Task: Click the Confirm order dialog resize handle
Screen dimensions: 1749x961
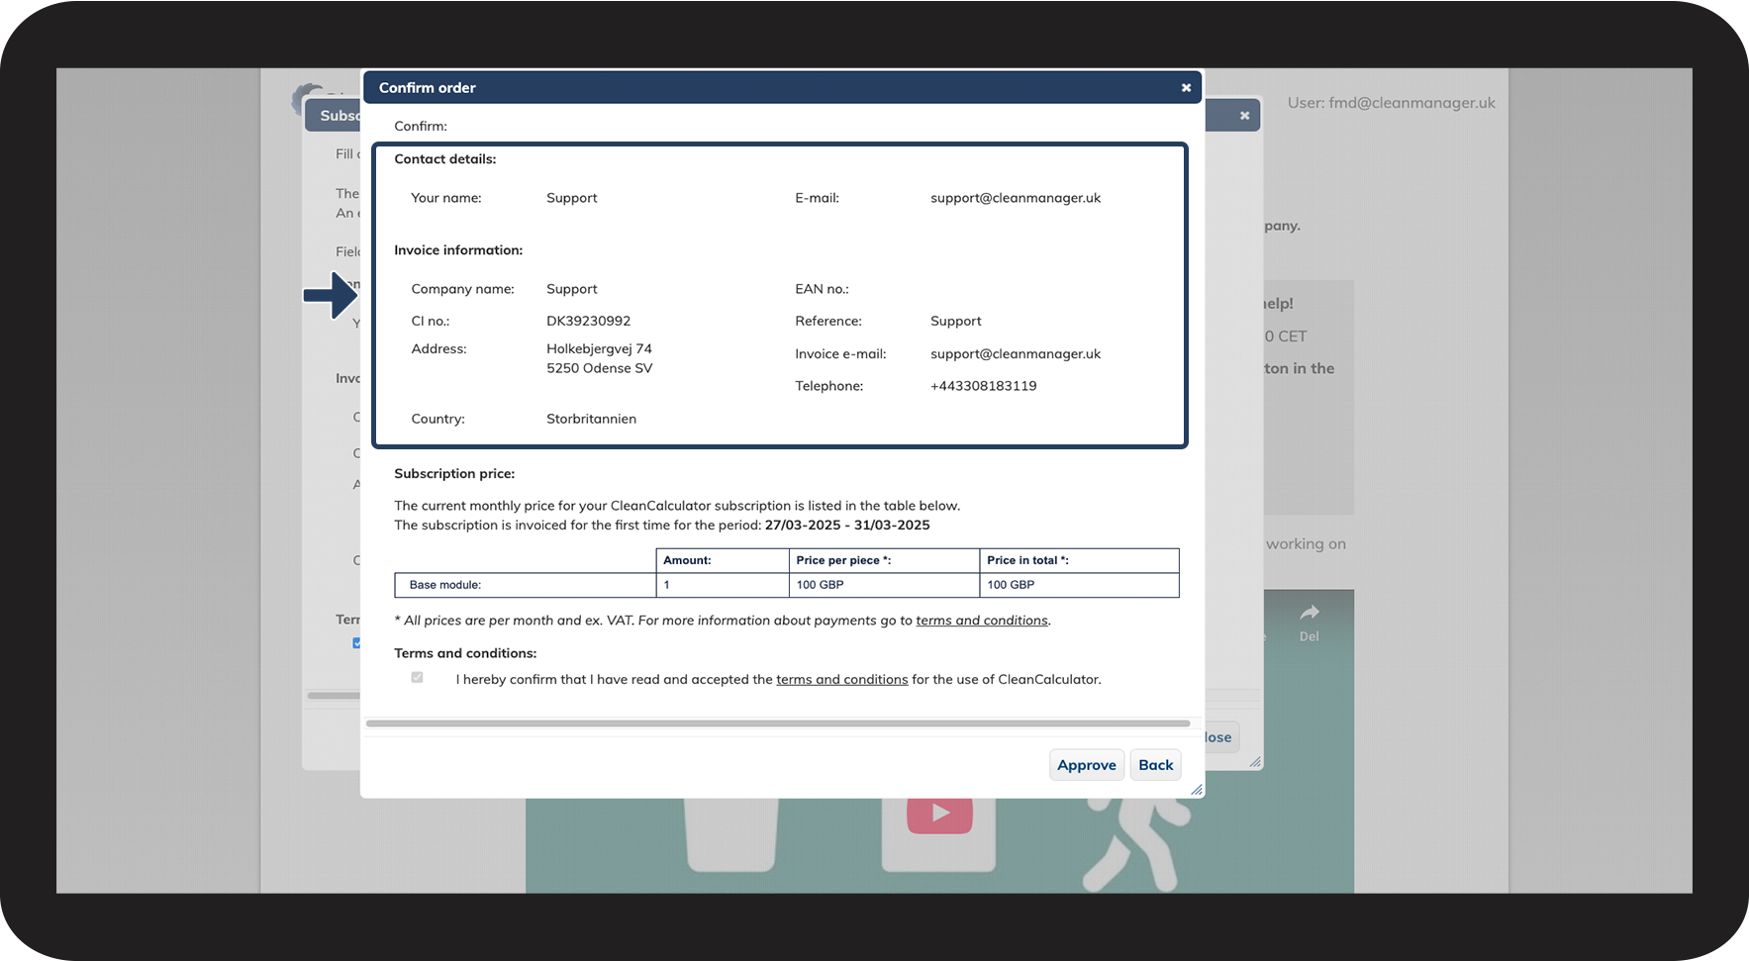Action: pyautogui.click(x=1197, y=790)
